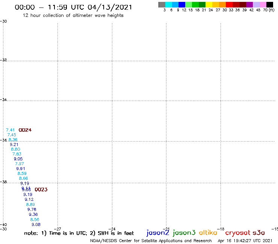The image size is (278, 244).
Task: Click the 8.36 wave height reading
Action: point(13,140)
